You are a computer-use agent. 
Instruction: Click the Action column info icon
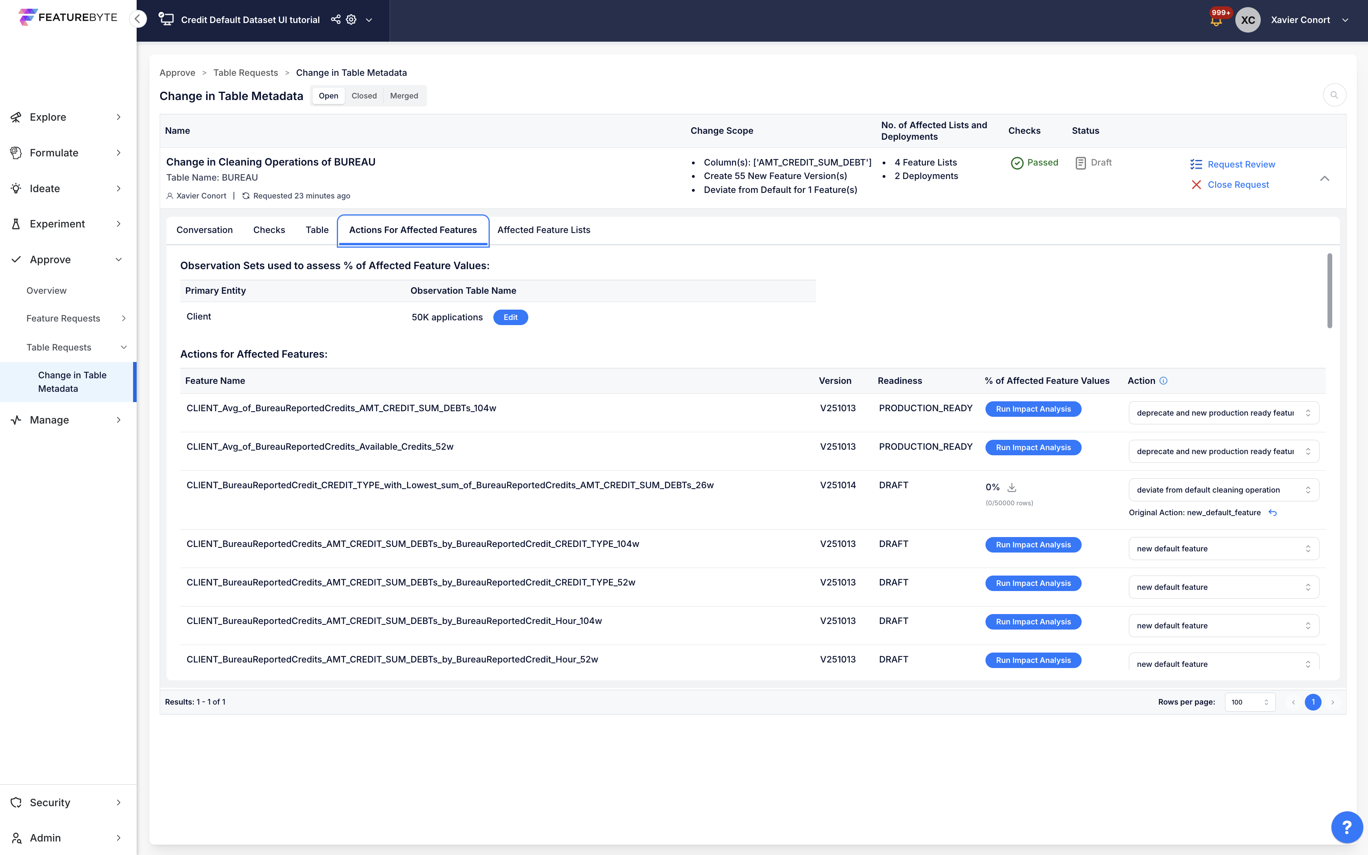tap(1163, 381)
